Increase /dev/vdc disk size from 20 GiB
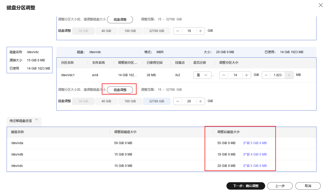 click(x=201, y=101)
